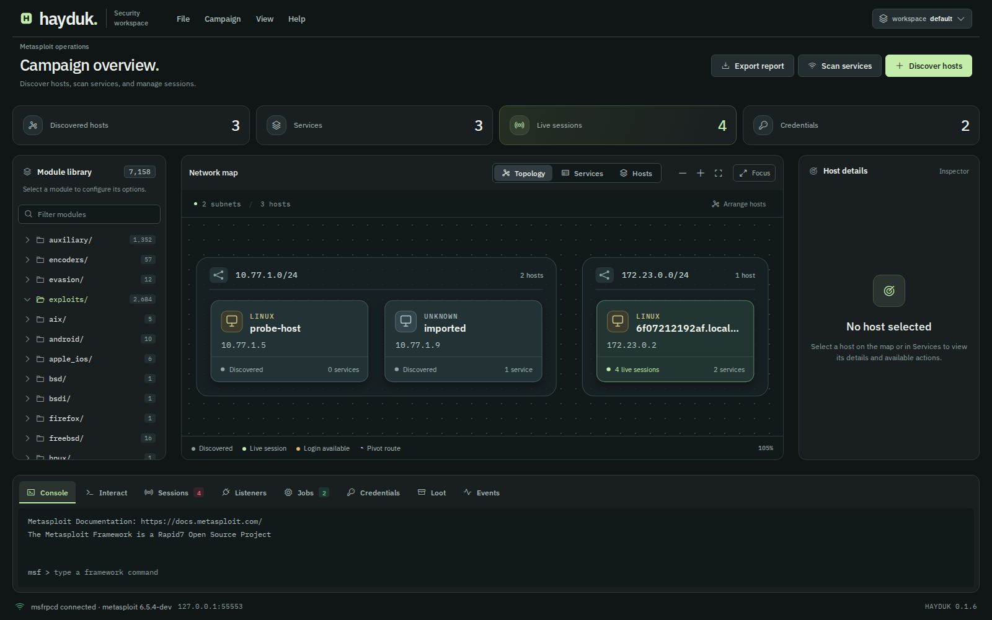Open the Help menu
The image size is (992, 620).
[297, 19]
